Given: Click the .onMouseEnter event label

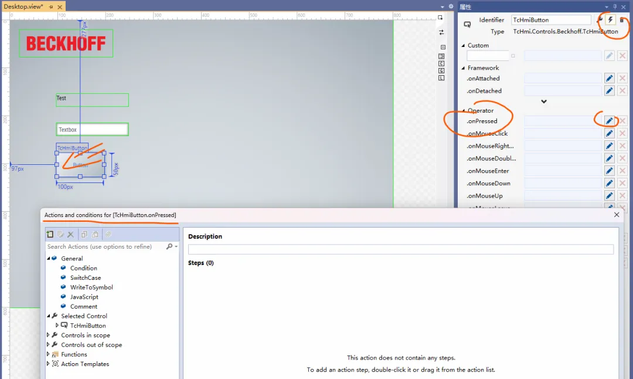Looking at the screenshot, I should 488,171.
